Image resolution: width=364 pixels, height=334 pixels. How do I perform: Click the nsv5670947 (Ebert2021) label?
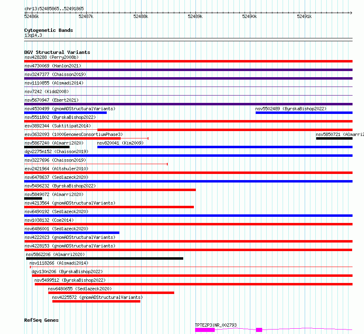pos(52,100)
